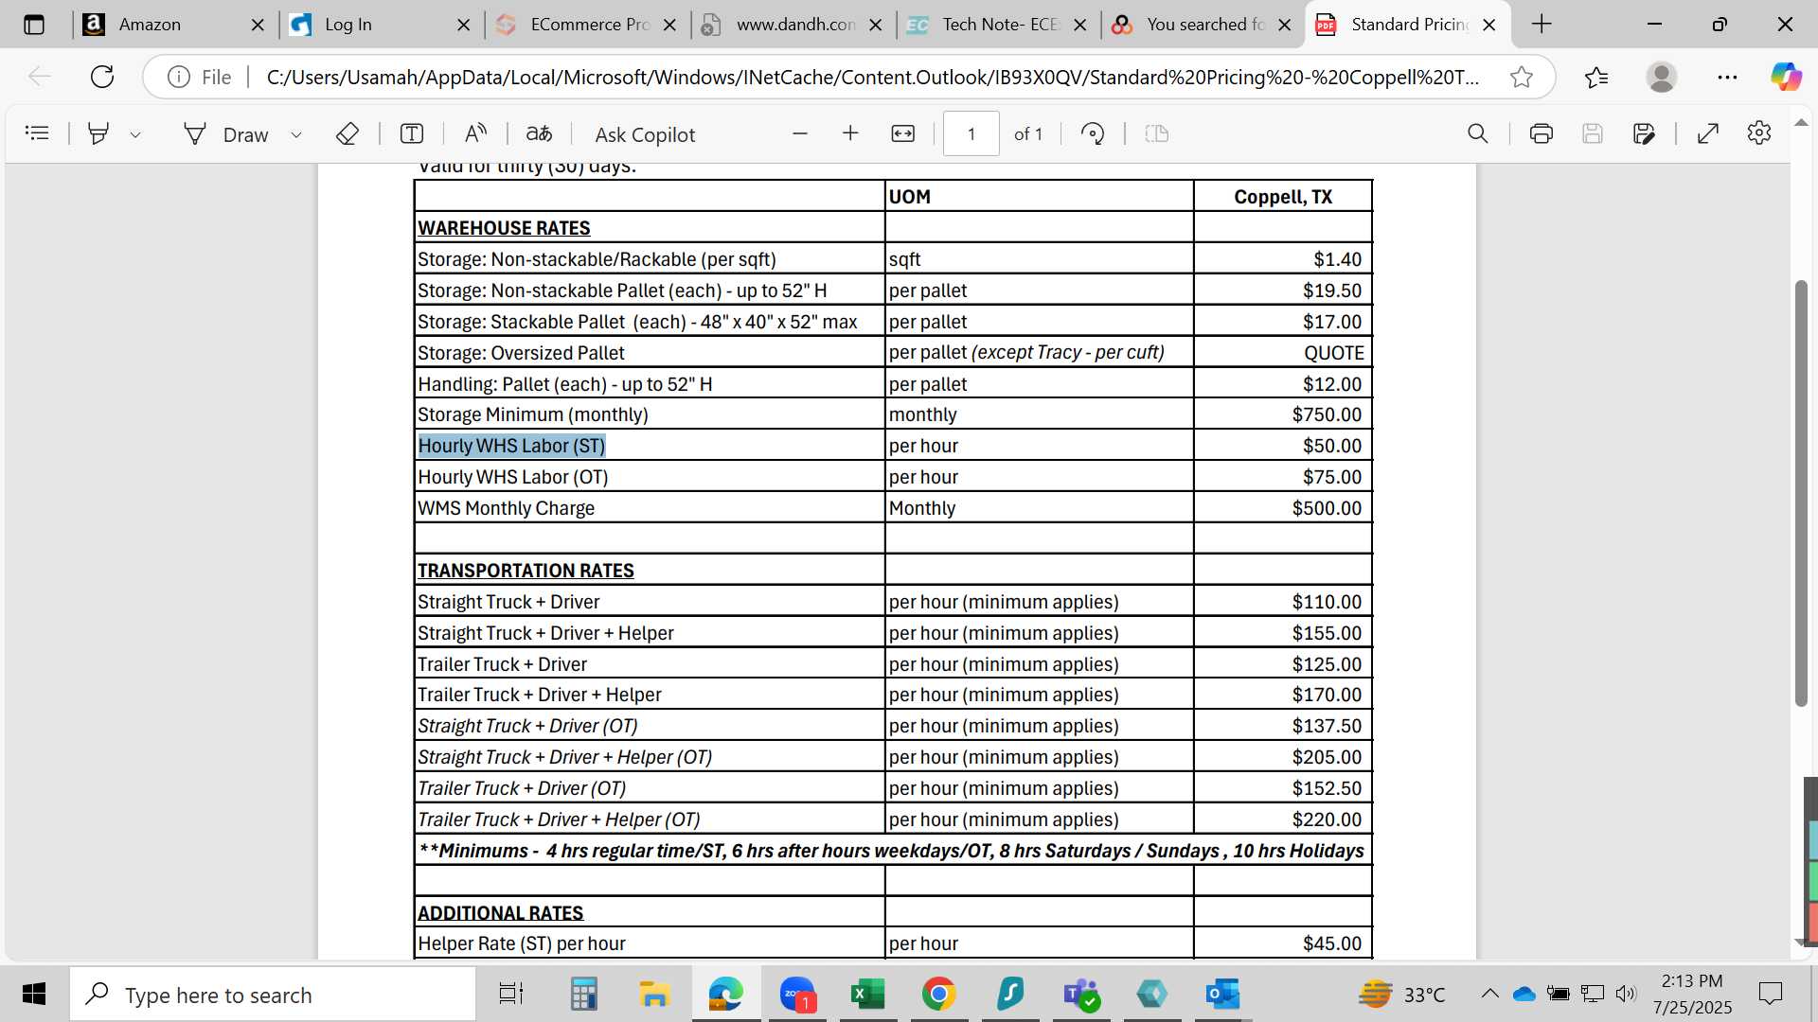Screen dimensions: 1818x1022
Task: Open PDF settings gear
Action: [1759, 133]
